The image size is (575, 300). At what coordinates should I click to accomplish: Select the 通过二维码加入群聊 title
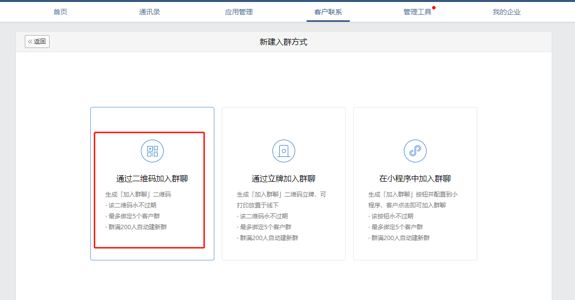point(152,179)
